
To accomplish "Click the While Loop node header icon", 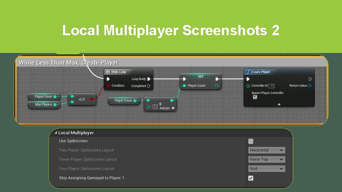I will pos(108,72).
